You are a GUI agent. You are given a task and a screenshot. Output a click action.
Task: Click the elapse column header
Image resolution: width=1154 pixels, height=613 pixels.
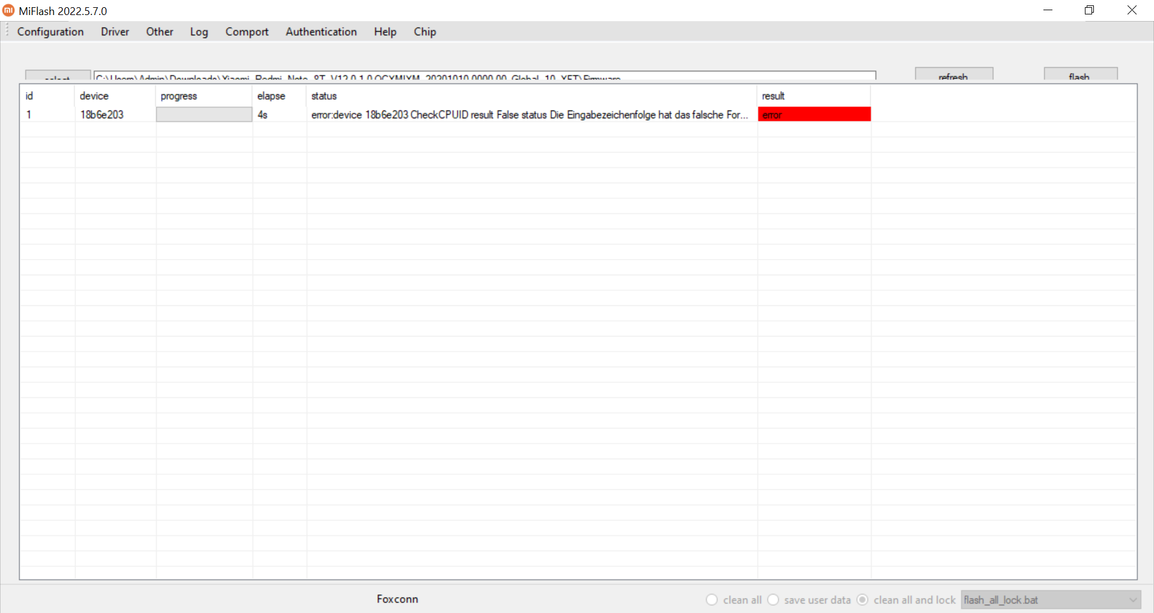point(279,96)
